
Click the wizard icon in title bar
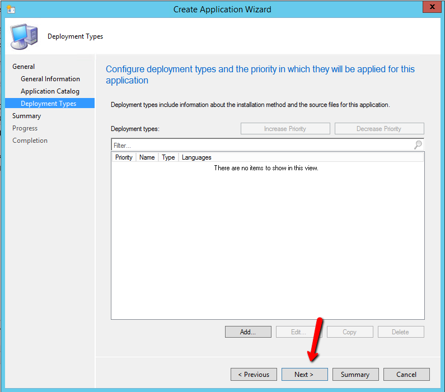[11, 9]
